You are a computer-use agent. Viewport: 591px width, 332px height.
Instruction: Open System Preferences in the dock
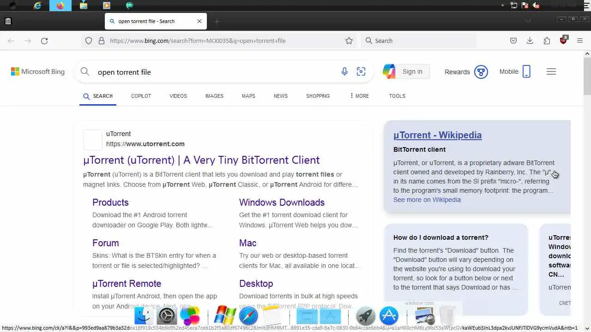click(x=167, y=316)
